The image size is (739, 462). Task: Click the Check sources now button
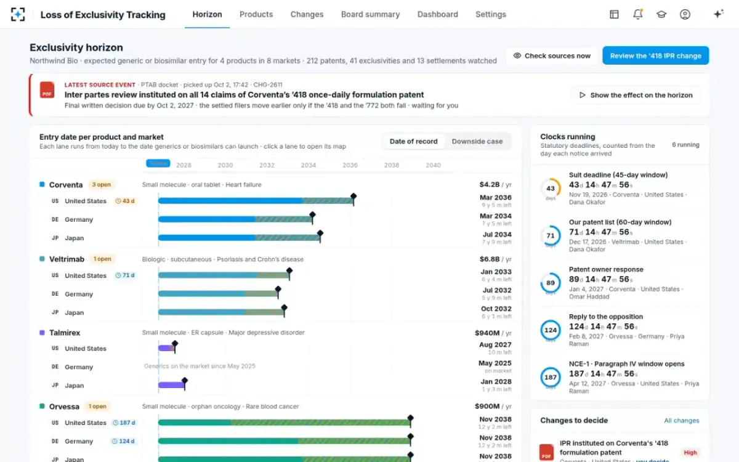(x=552, y=55)
